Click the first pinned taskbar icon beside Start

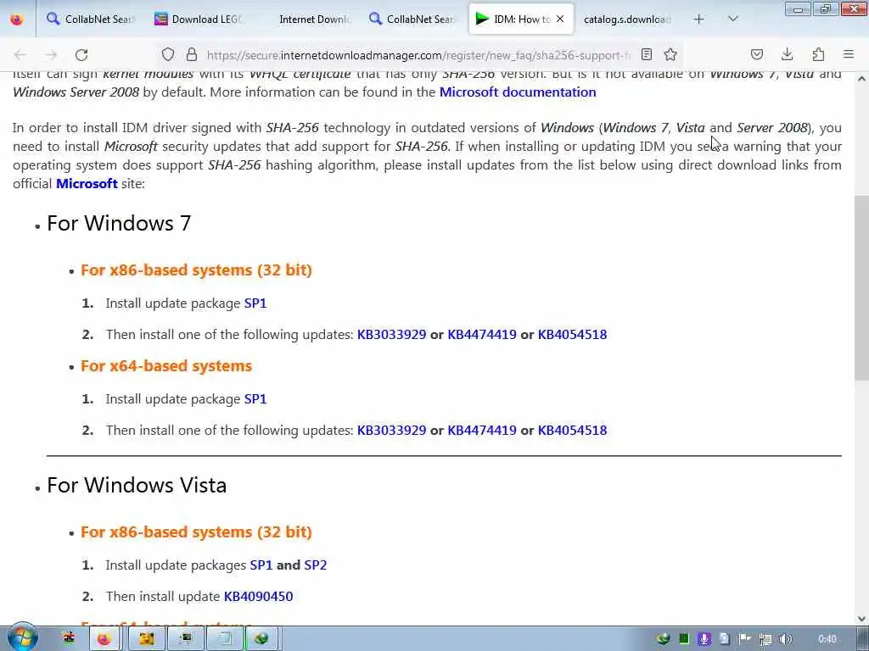pyautogui.click(x=69, y=639)
